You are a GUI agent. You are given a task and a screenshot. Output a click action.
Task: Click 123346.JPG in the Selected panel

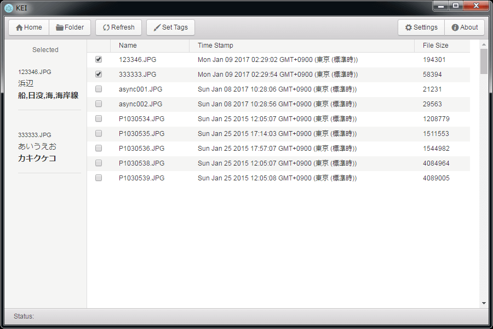pyautogui.click(x=35, y=72)
